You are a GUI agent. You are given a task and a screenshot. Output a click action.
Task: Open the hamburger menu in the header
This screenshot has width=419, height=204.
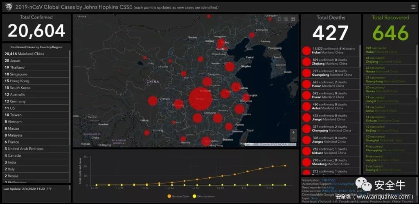(x=413, y=7)
